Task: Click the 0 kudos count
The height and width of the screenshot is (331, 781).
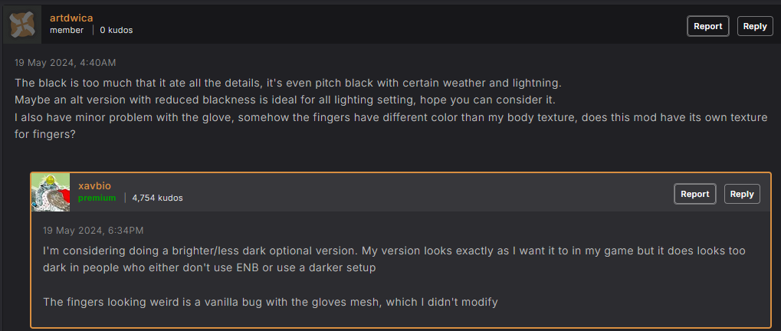Action: pyautogui.click(x=116, y=30)
